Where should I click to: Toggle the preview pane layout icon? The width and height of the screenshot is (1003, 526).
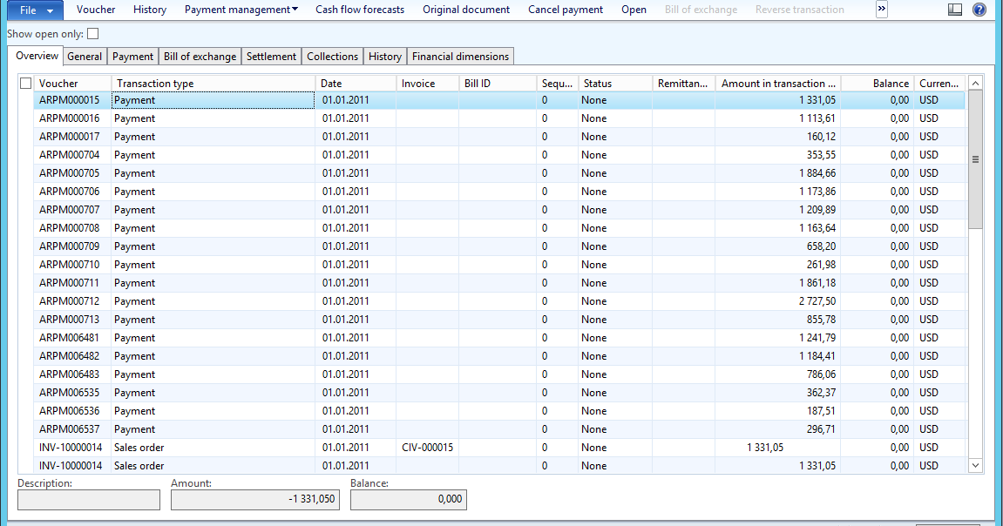(x=955, y=10)
